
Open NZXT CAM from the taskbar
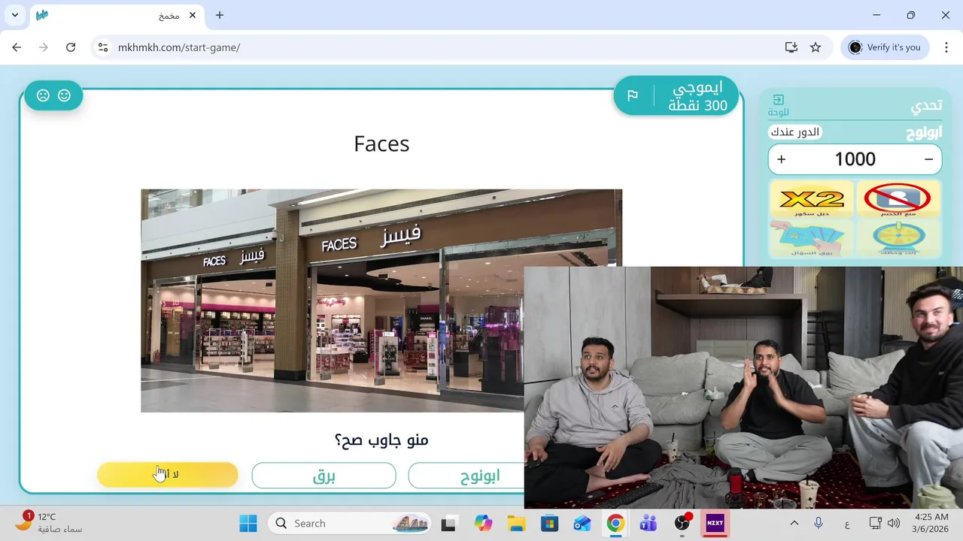(x=715, y=524)
